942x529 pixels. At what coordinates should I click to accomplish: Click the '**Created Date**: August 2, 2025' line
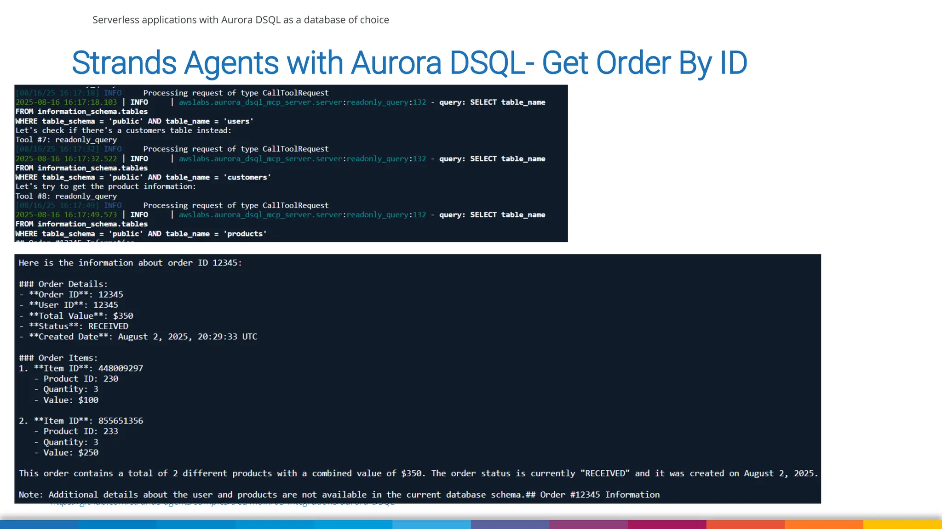[x=138, y=337]
